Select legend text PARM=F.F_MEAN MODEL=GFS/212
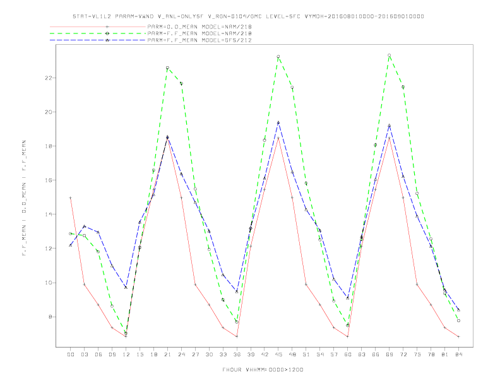This screenshot has height=386, width=500. tap(199, 40)
